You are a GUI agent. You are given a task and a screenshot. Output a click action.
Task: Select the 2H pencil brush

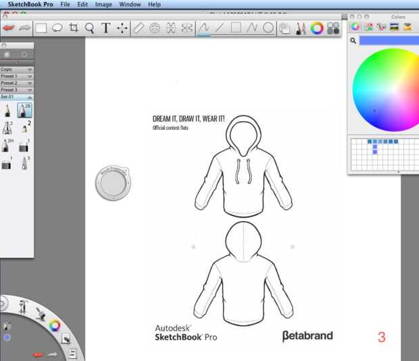pos(7,145)
